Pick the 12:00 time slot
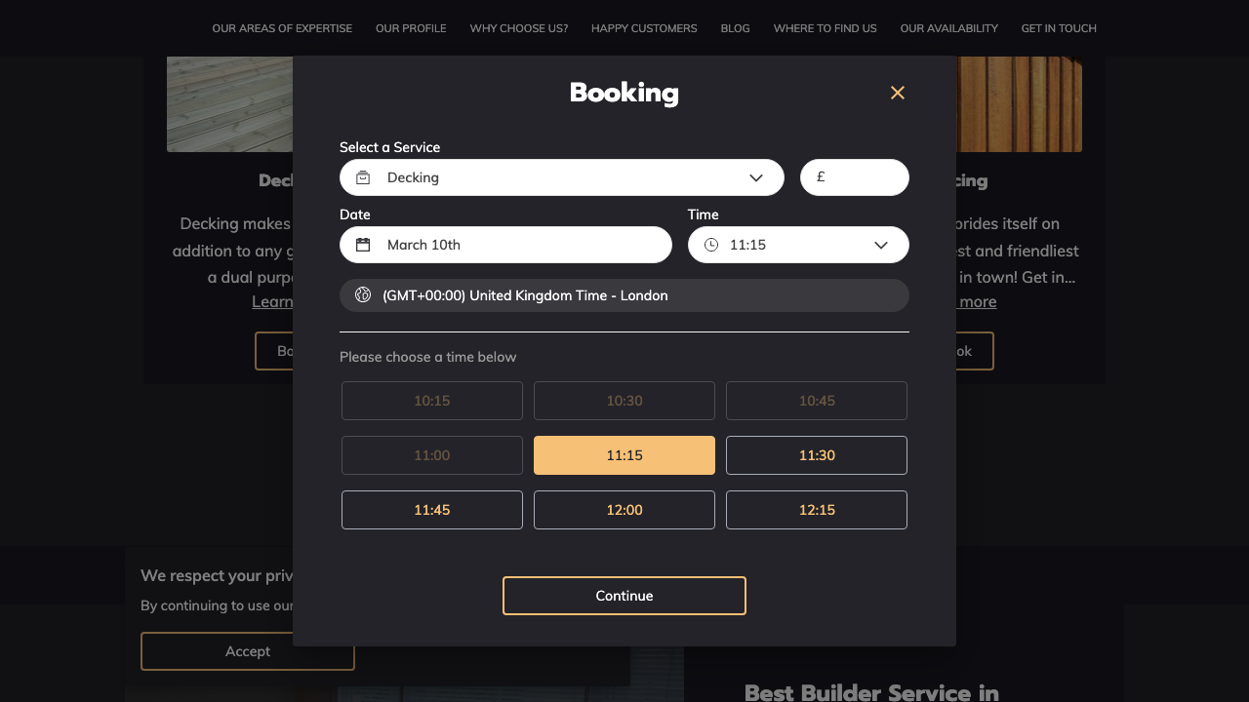Image resolution: width=1249 pixels, height=702 pixels. (x=624, y=510)
